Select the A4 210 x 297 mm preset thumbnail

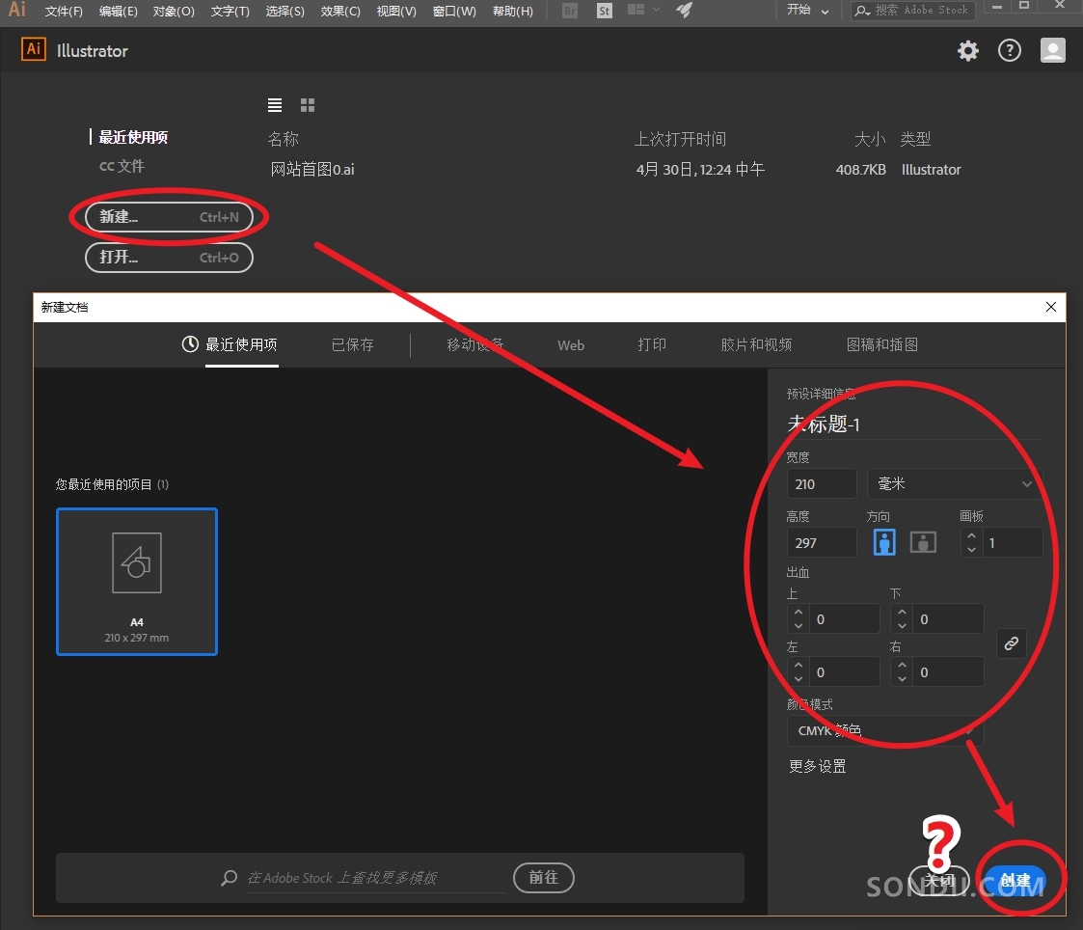tap(137, 582)
